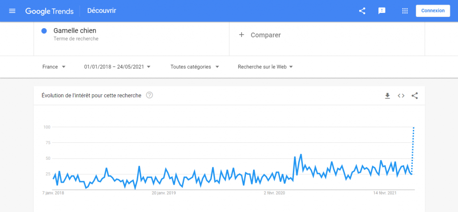Open the send feedback icon
The width and height of the screenshot is (458, 212).
point(382,11)
